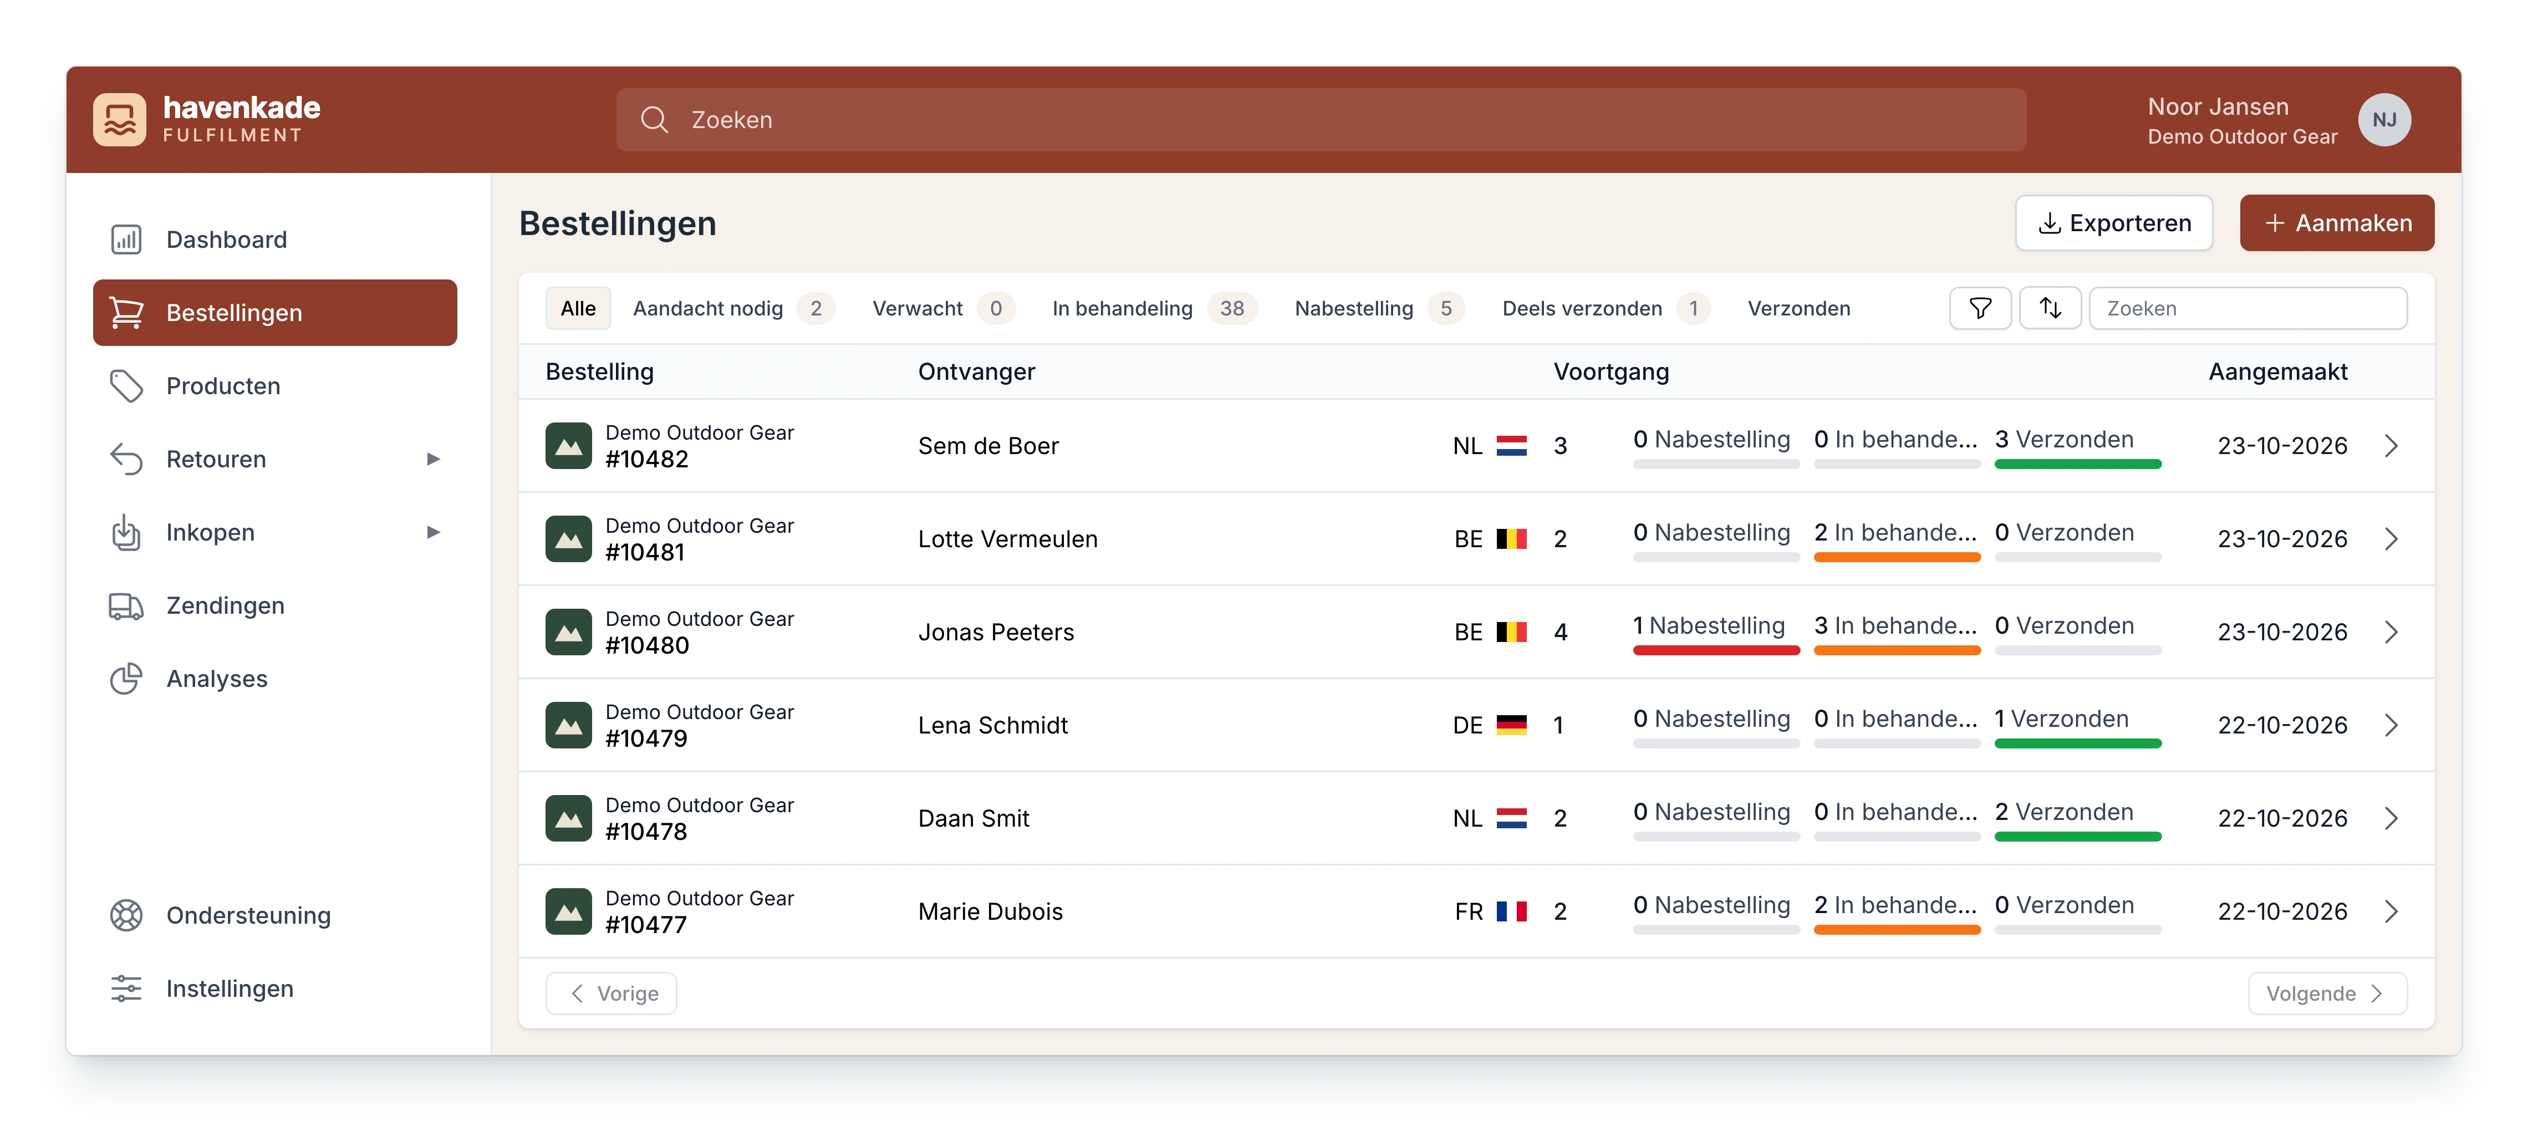Focus the table Zoeken filter field
2528x1121 pixels.
[x=2247, y=308]
